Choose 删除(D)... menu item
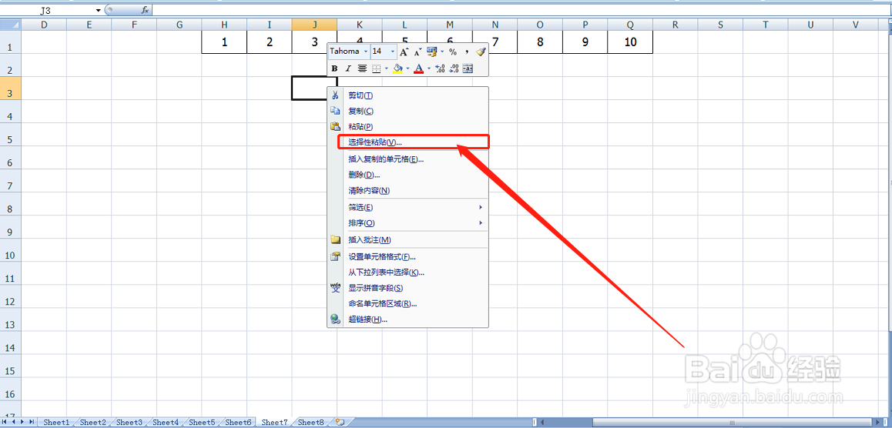Image resolution: width=892 pixels, height=428 pixels. point(407,175)
